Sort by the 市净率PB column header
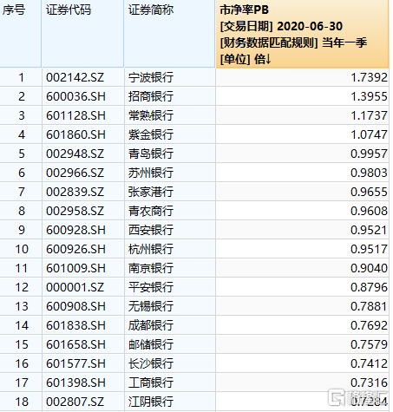Viewport: 393px width, 412px height. (302, 34)
